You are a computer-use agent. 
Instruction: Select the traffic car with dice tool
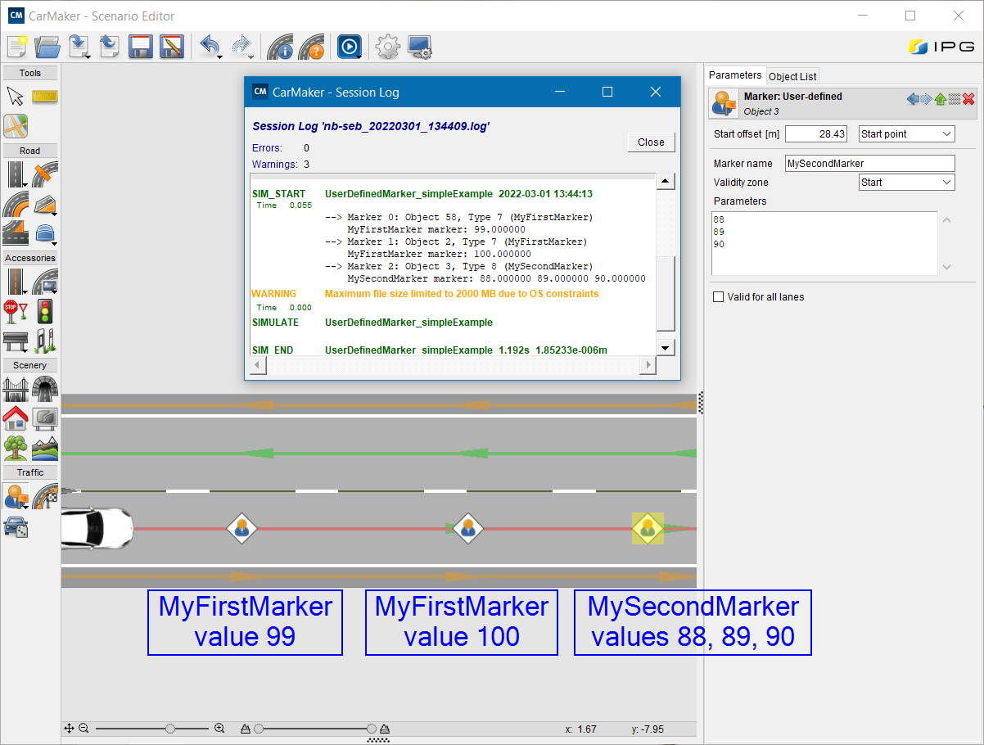[16, 526]
